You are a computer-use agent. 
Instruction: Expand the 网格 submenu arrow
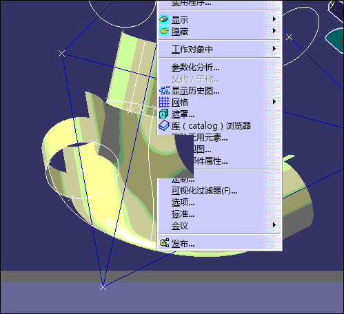pos(274,102)
